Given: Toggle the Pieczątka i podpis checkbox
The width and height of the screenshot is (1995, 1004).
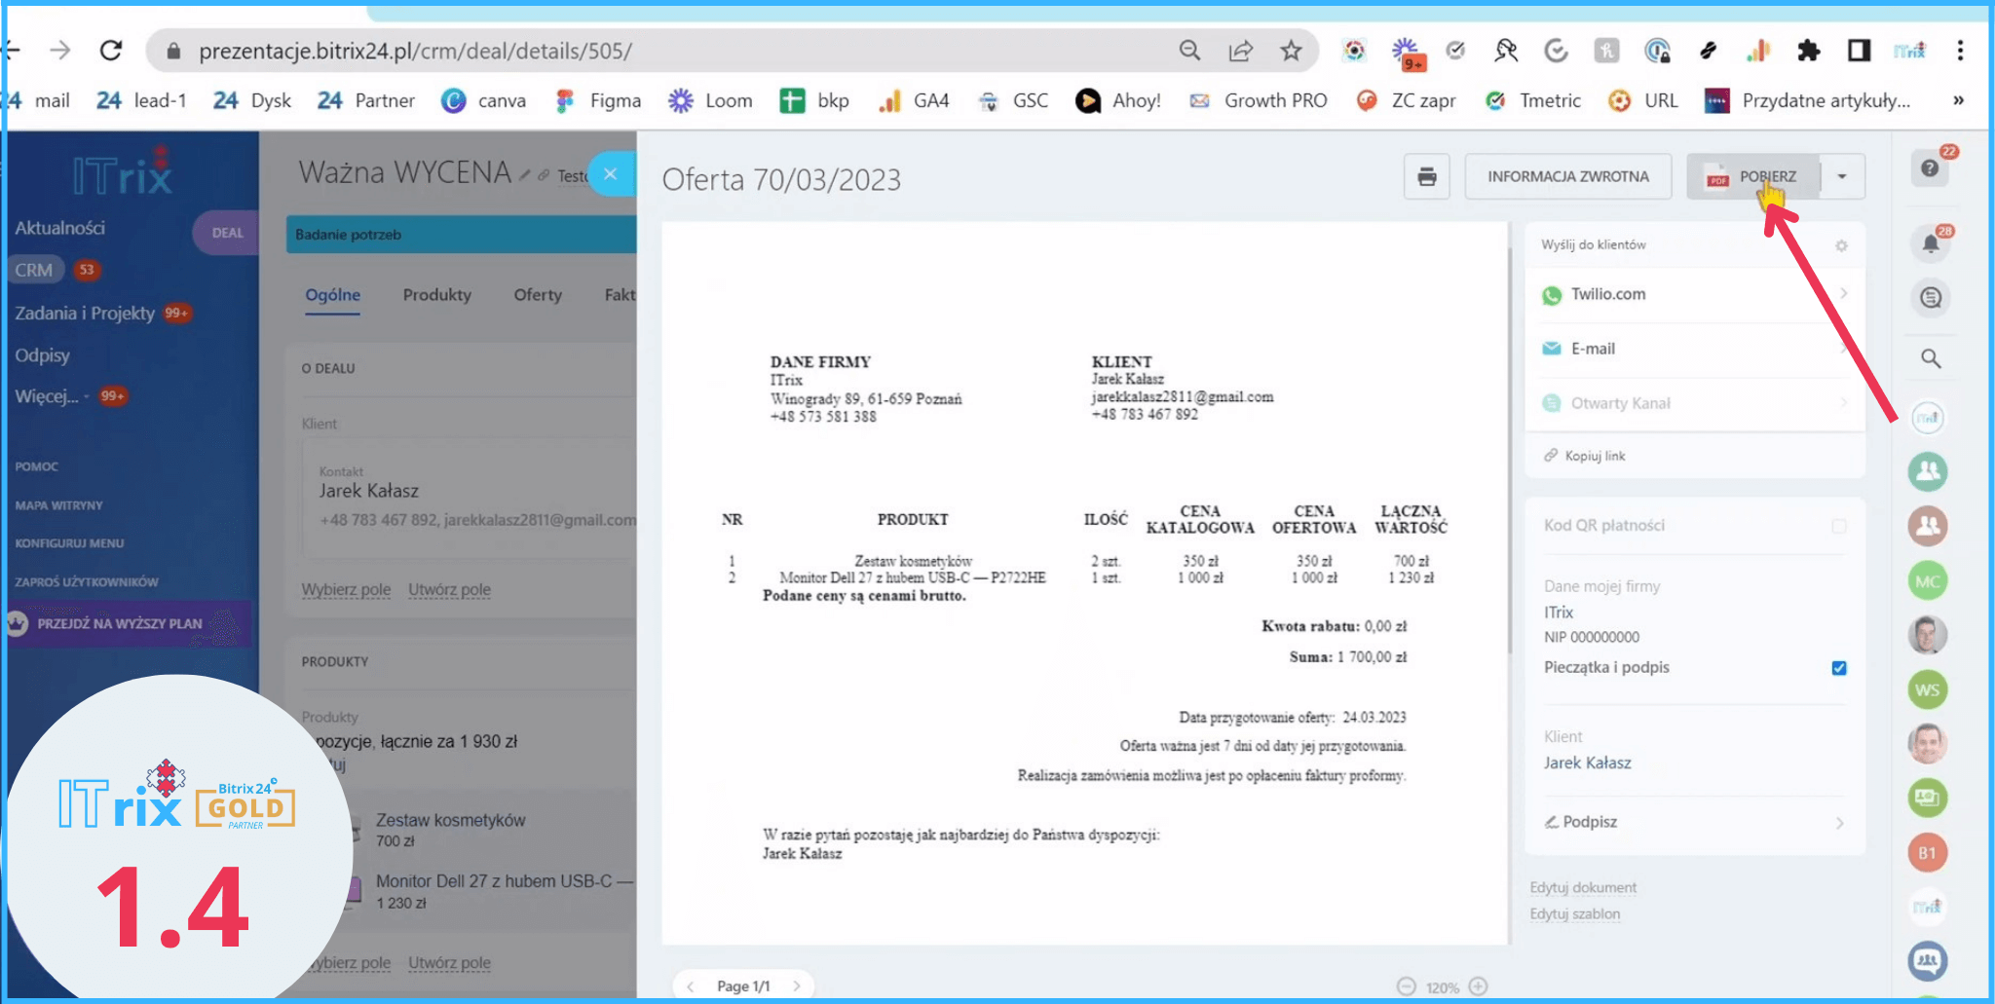Looking at the screenshot, I should click(1838, 668).
